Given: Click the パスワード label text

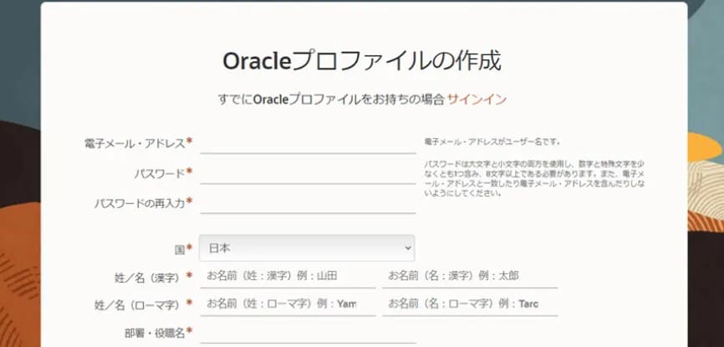Looking at the screenshot, I should [160, 174].
